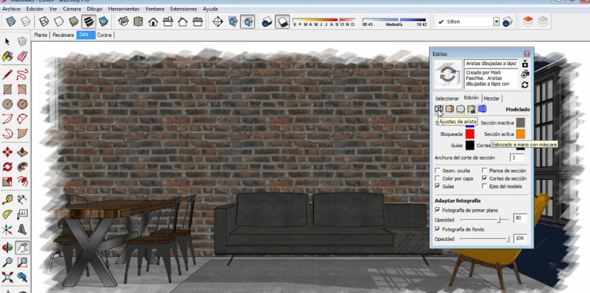Select the red Rotate tool
590x293 pixels.
click(x=7, y=166)
